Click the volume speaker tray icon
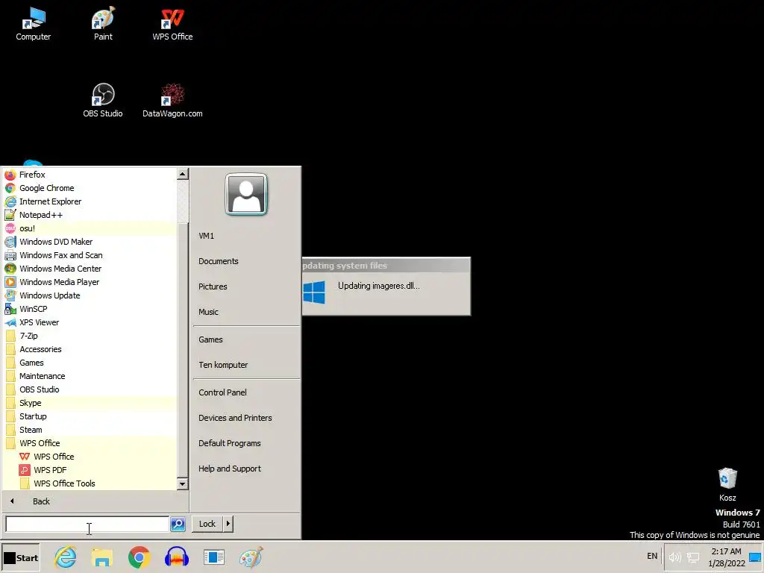The height and width of the screenshot is (573, 764). pyautogui.click(x=674, y=557)
